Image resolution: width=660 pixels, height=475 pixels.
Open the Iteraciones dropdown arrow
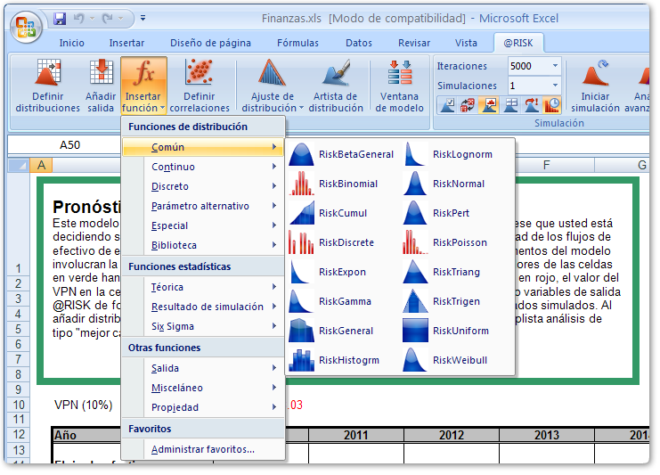[555, 66]
